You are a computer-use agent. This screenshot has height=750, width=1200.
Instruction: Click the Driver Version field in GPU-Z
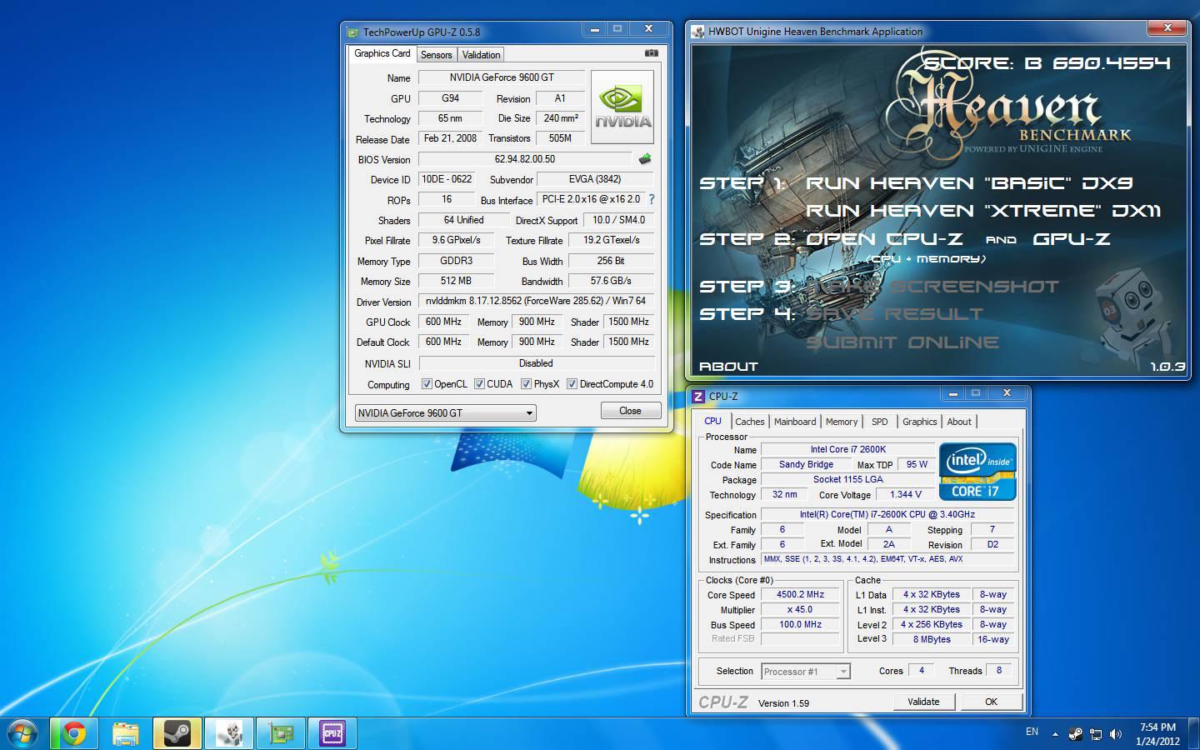click(x=536, y=302)
